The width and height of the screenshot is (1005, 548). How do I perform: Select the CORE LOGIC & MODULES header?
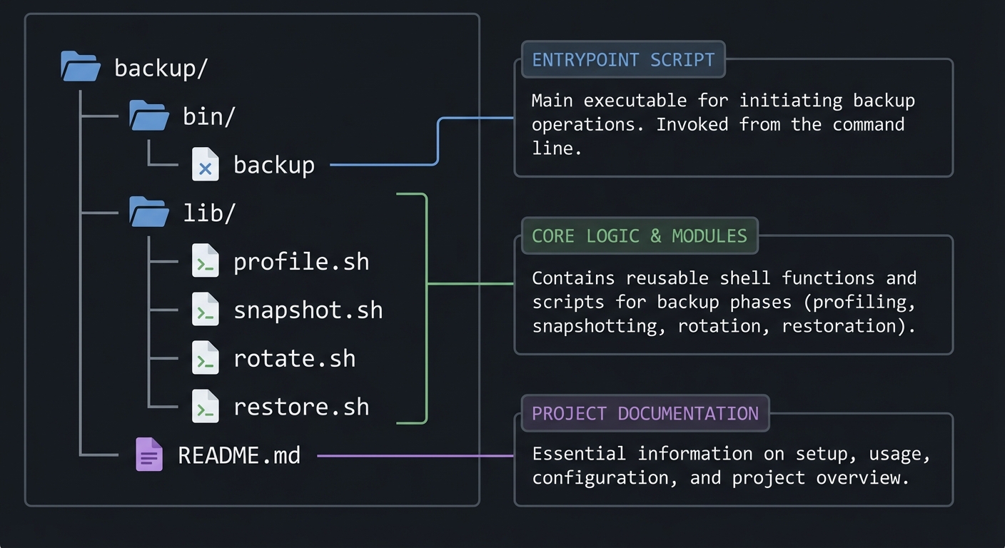[639, 235]
